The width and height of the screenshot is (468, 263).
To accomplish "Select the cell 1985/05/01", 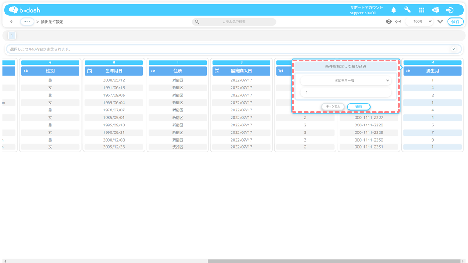I will pyautogui.click(x=114, y=118).
